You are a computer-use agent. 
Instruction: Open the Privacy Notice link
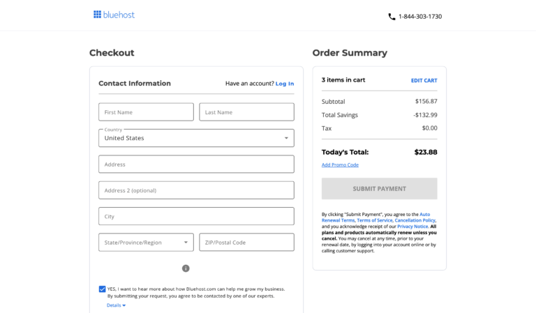[x=412, y=227]
